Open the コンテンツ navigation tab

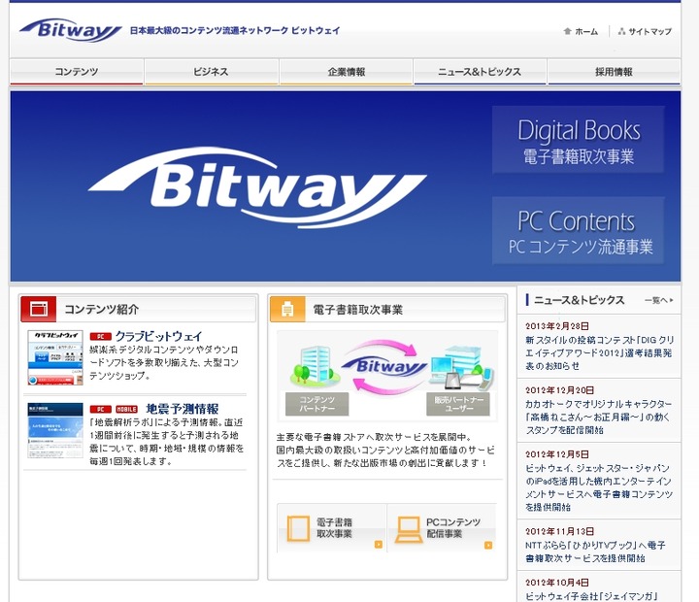(x=77, y=72)
